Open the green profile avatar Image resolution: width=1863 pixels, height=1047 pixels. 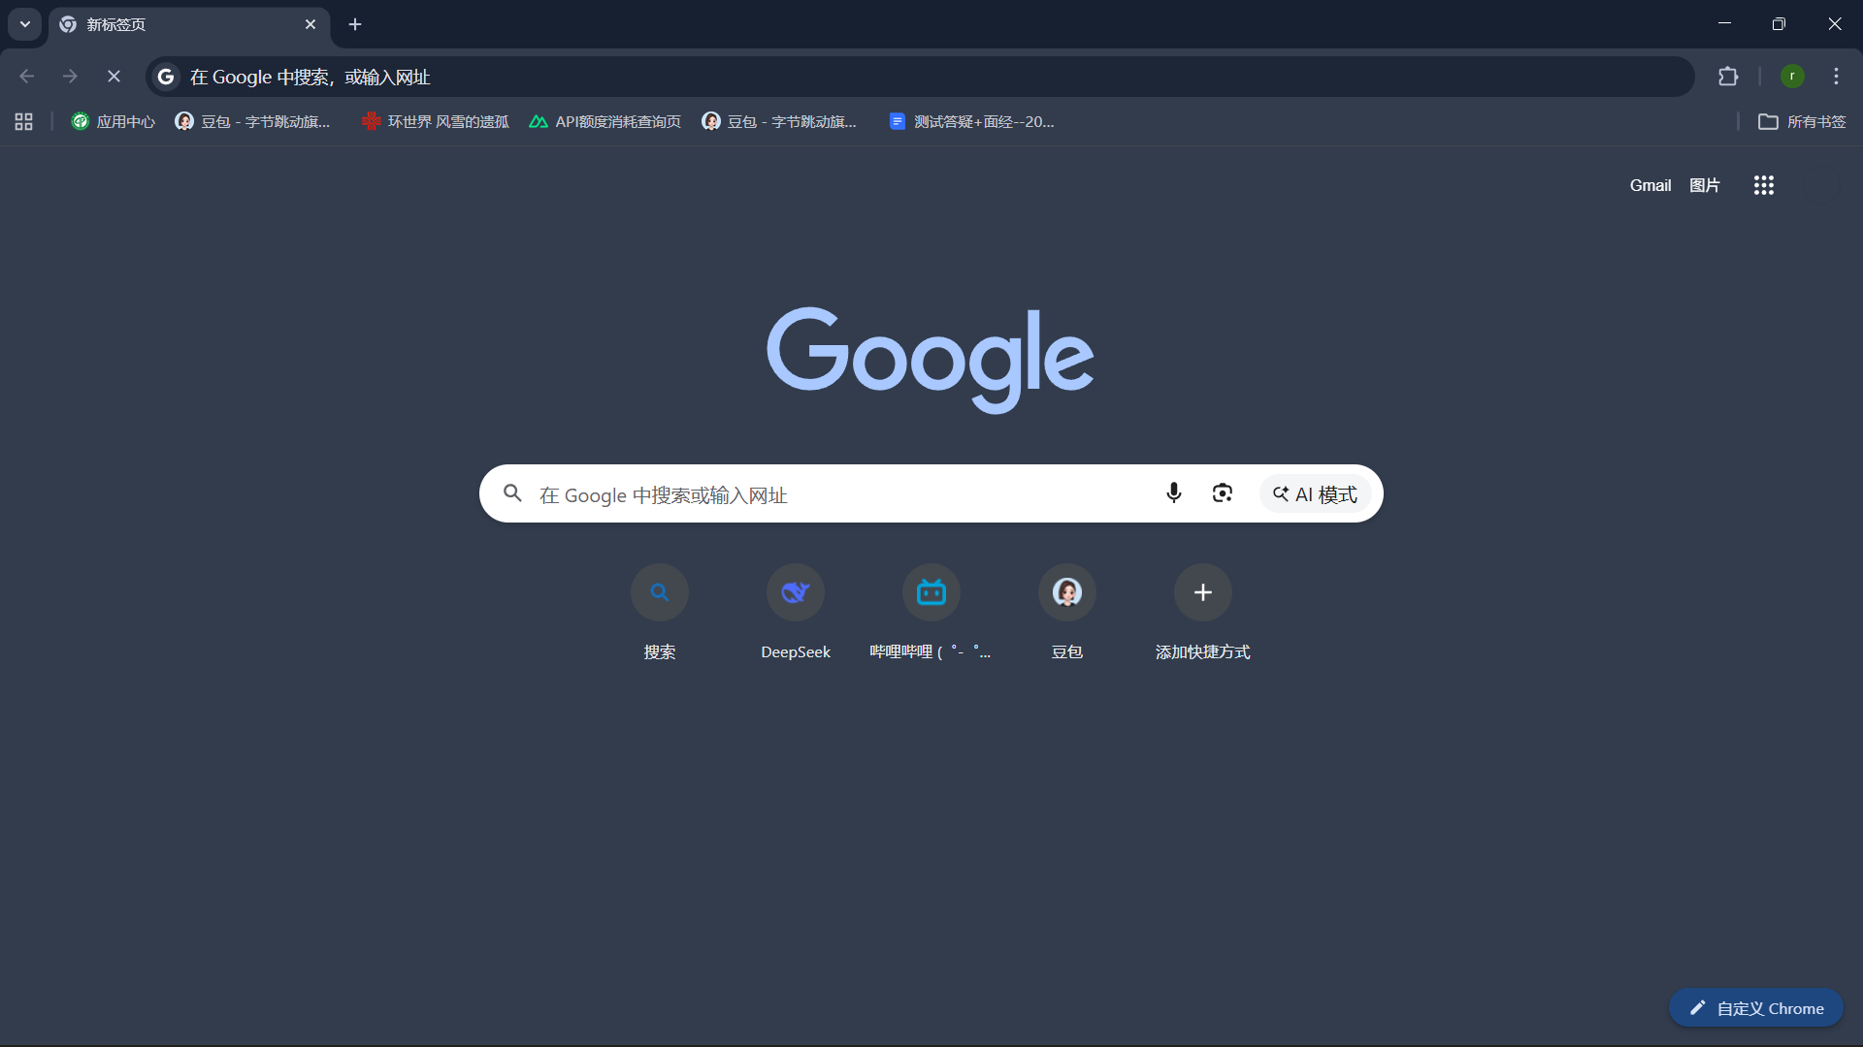(1792, 77)
